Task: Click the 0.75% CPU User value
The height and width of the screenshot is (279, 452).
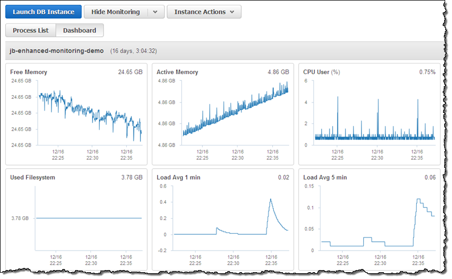Action: pos(427,72)
